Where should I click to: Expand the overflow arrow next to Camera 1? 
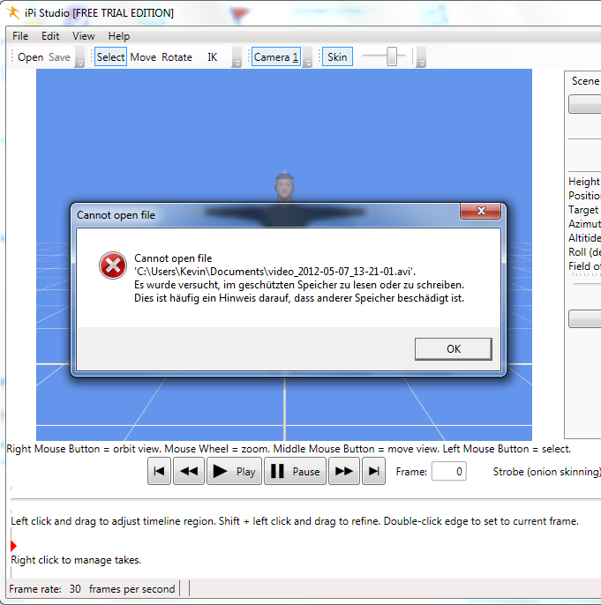coord(307,57)
